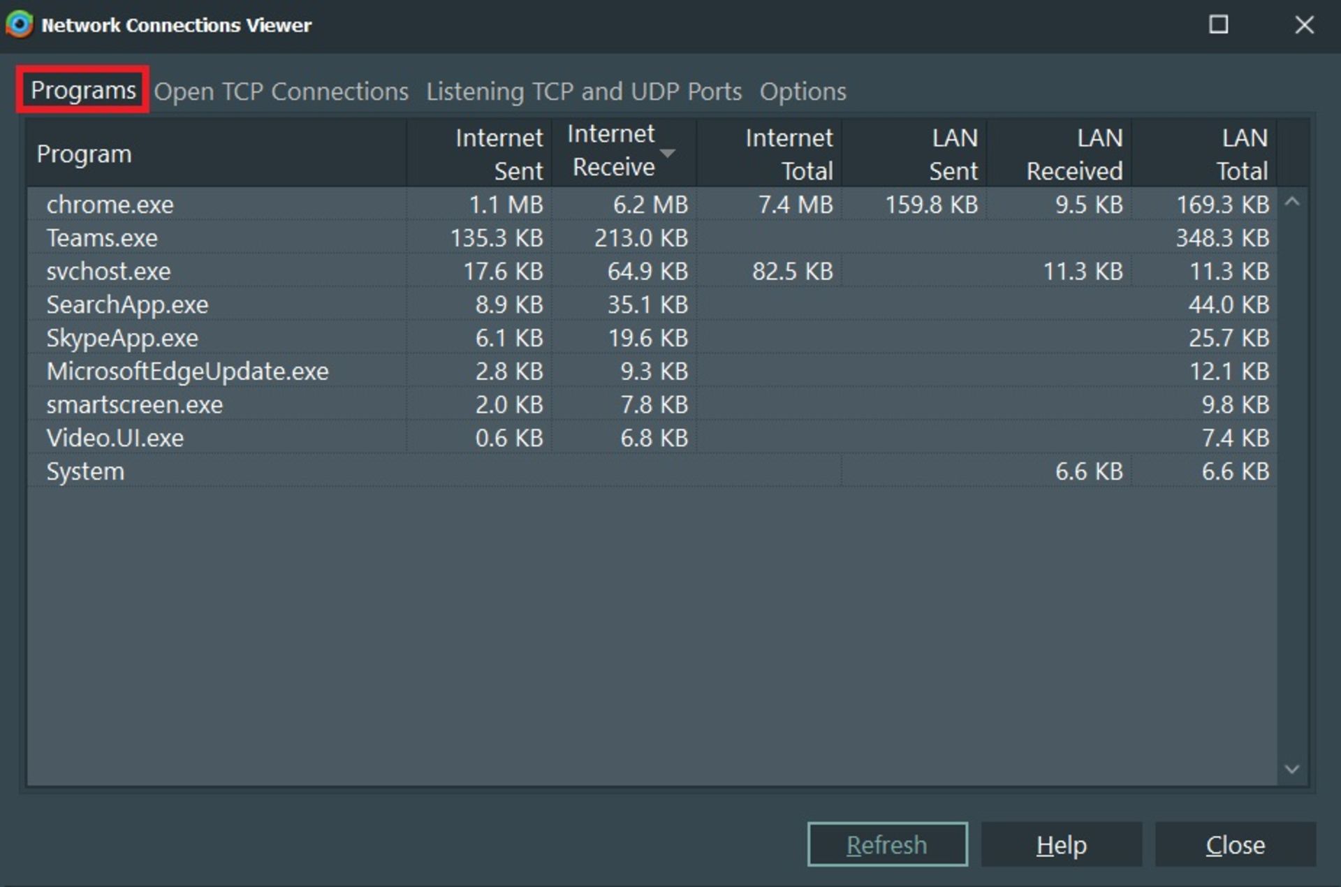Click chrome.exe Internet Sent 1.1 MB

[506, 205]
